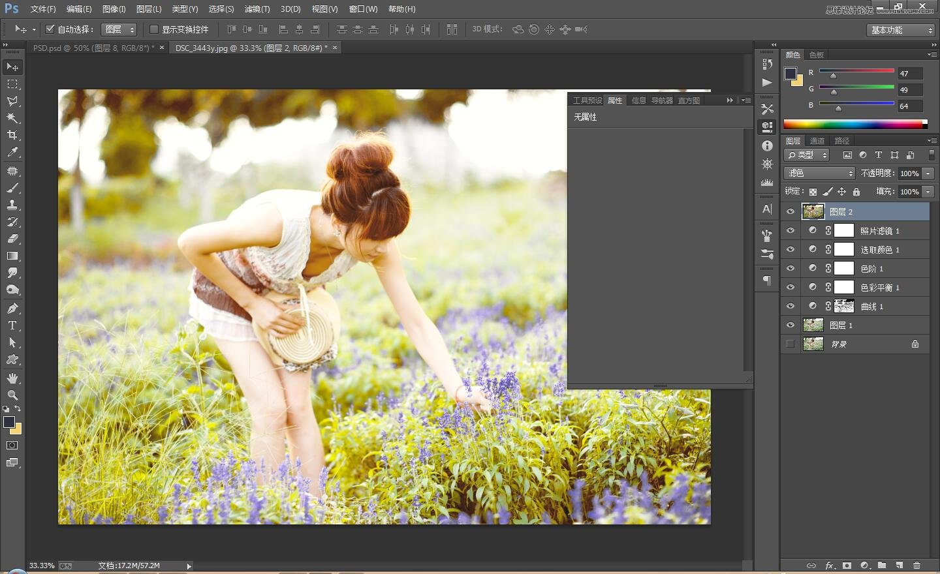Screen dimensions: 940x574
Task: Open the Histogram panel icon
Action: [767, 183]
